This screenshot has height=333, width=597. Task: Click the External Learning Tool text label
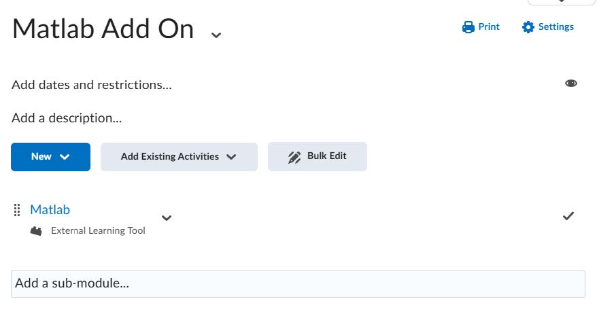pyautogui.click(x=98, y=231)
